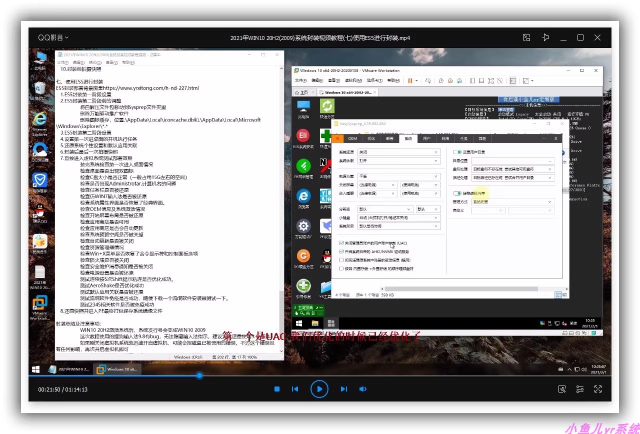Image resolution: width=640 pixels, height=434 pixels.
Task: Switch to the 部署 tab in EasySysprep
Action: 389,138
